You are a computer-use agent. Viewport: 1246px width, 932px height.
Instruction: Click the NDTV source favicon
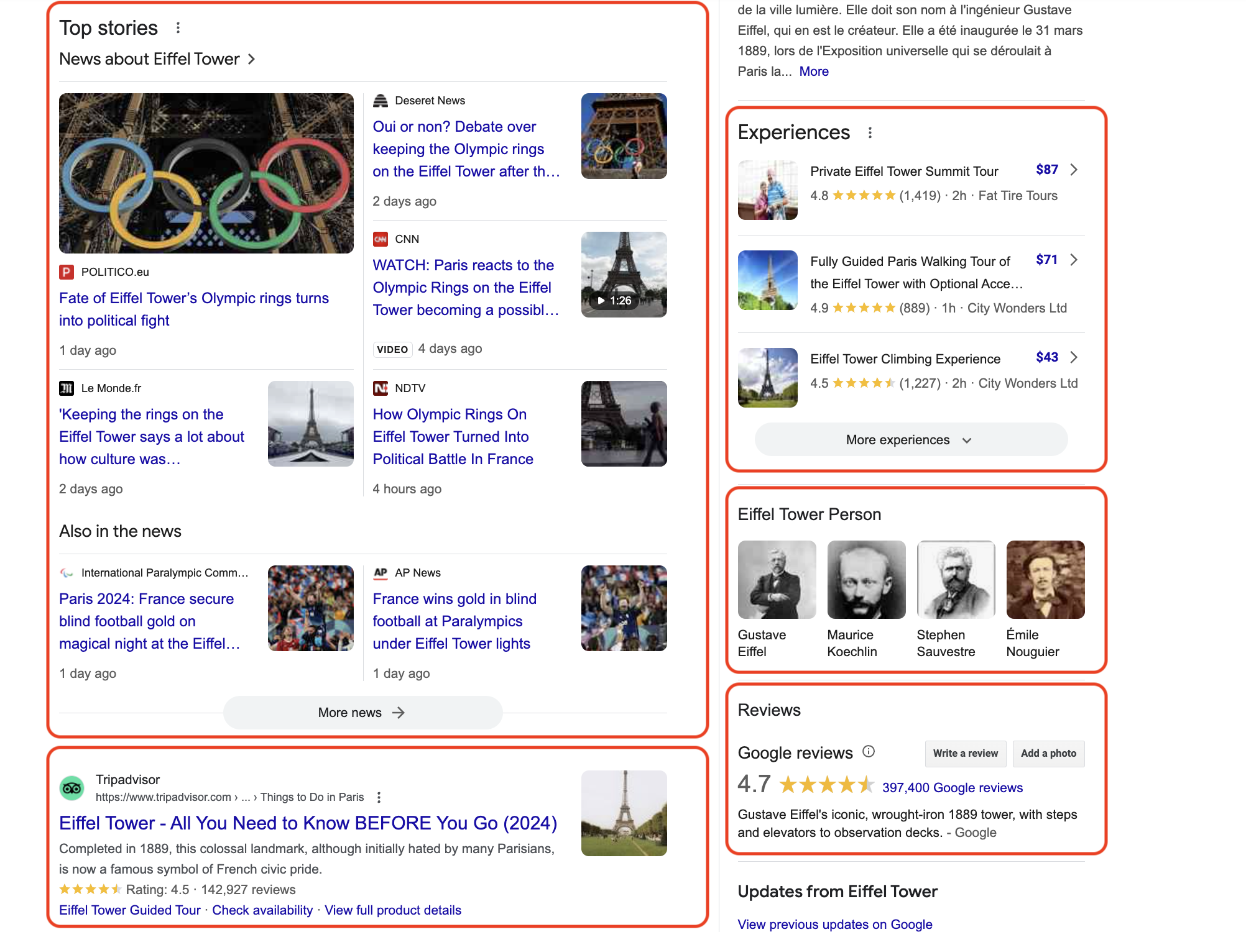[381, 388]
